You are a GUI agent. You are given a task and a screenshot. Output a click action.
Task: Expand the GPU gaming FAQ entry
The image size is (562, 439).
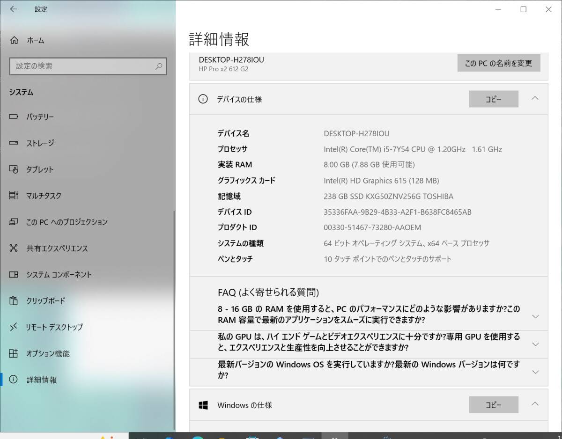[535, 344]
